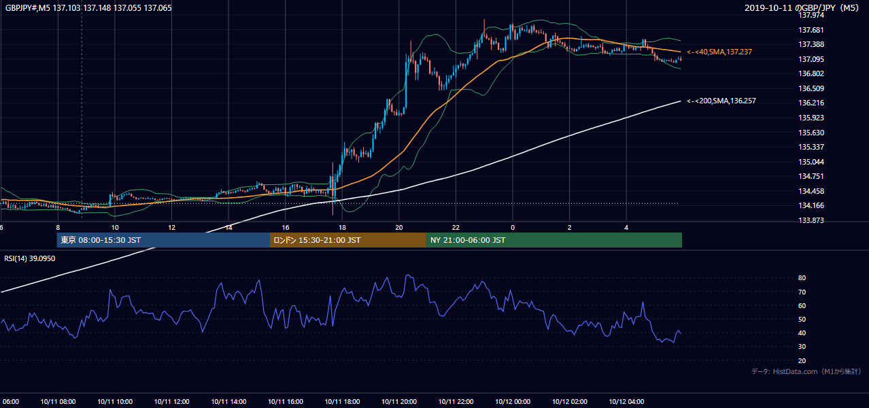The height and width of the screenshot is (408, 869).
Task: Click the 10/11 14:00 time axis label
Action: [x=228, y=401]
